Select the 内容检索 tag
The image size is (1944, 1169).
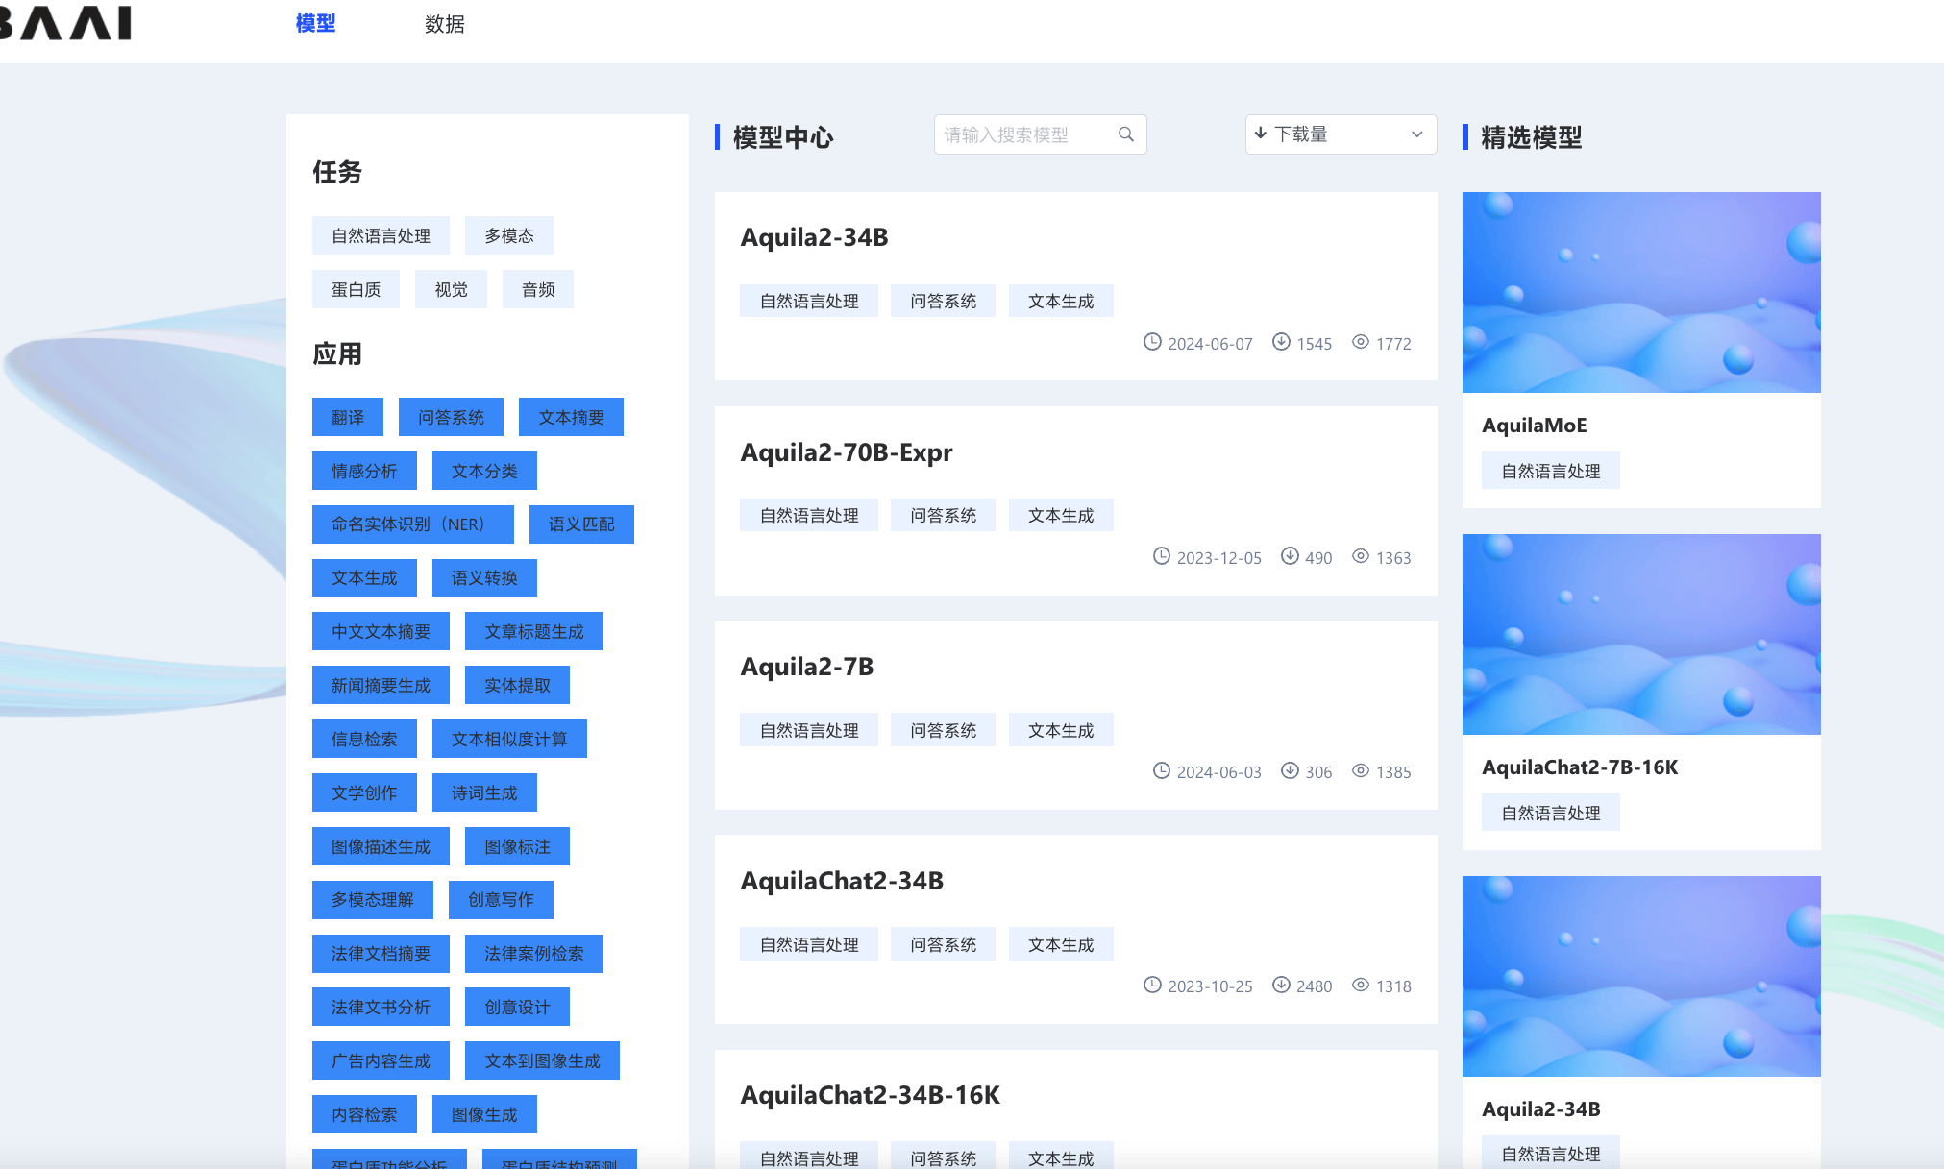[364, 1114]
